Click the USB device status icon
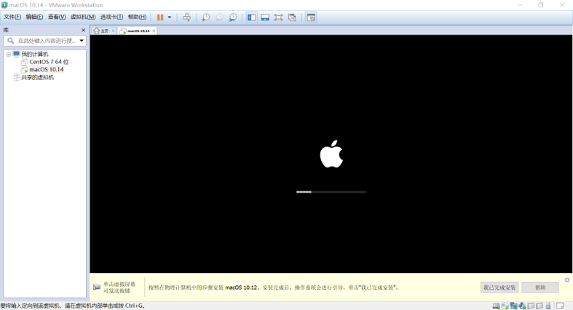Viewport: 573px width, 310px height. point(548,306)
